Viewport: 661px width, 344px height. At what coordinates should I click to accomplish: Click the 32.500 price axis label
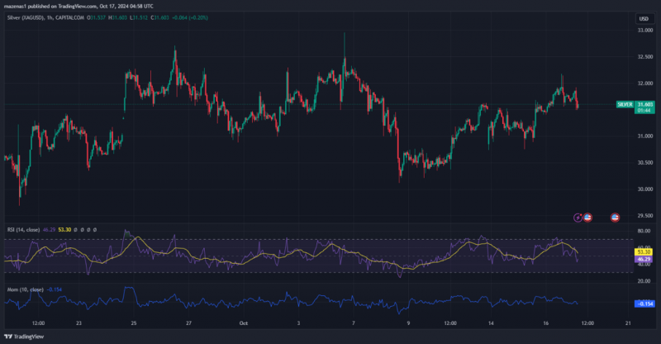tap(645, 57)
